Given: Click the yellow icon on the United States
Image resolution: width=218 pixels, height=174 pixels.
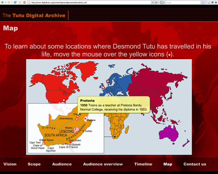Looking at the screenshot, I should [64, 100].
